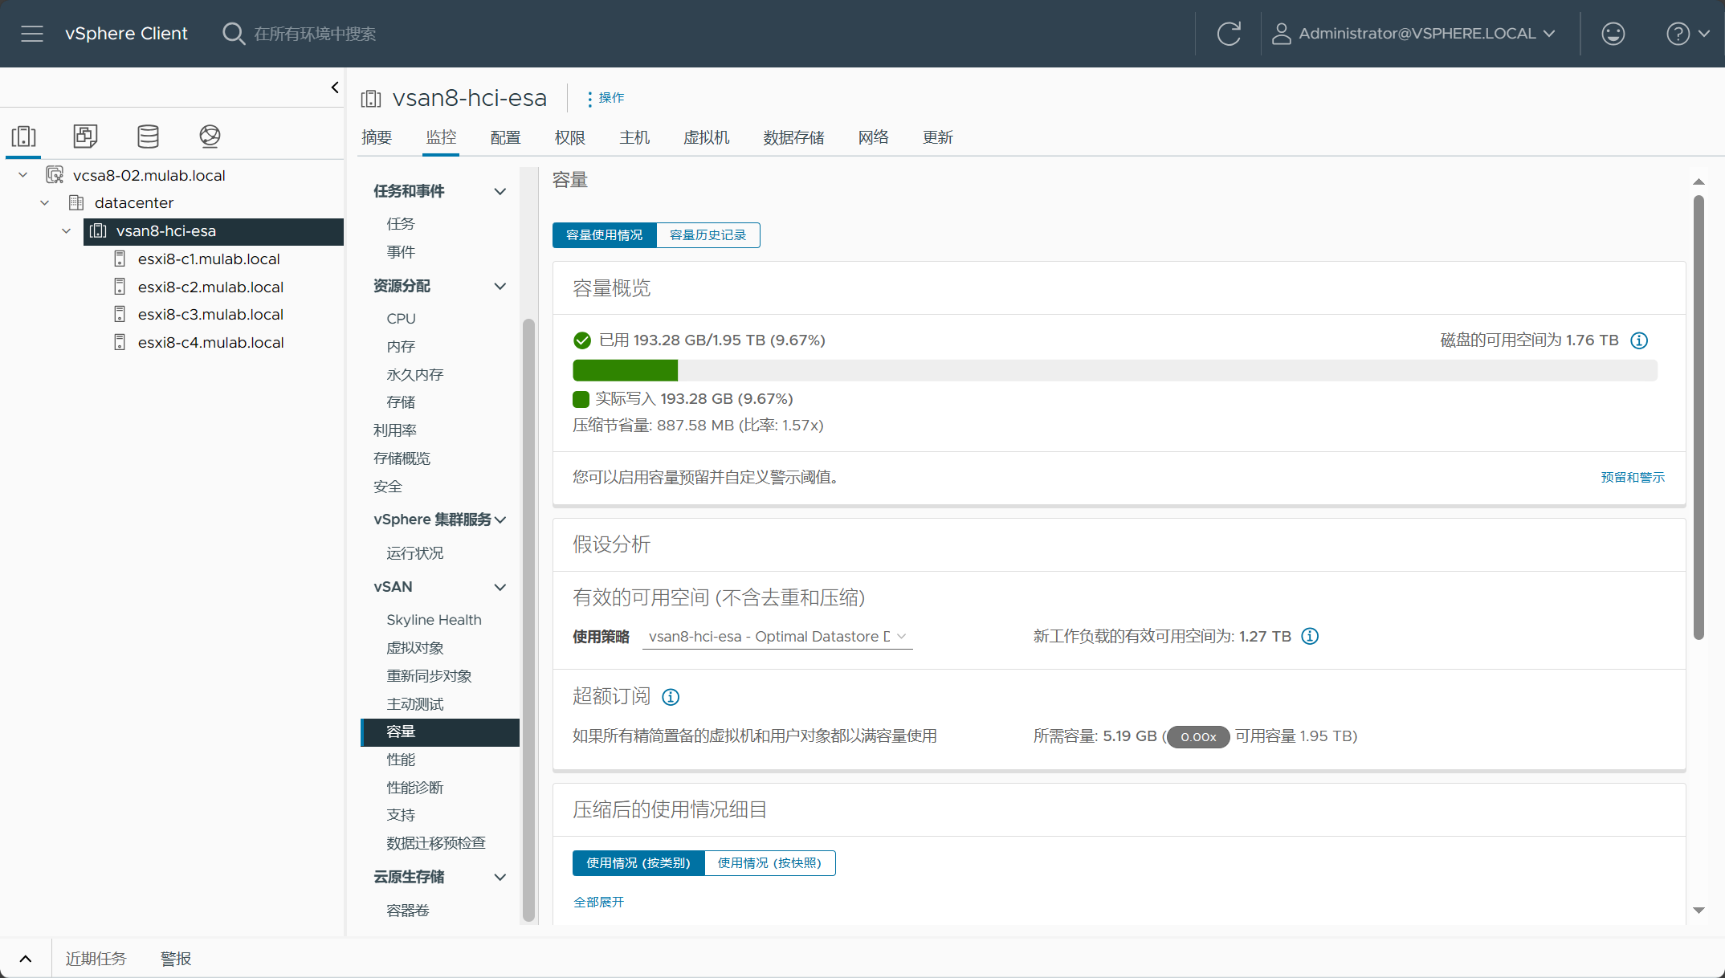Open the oversubscription info icon
The image size is (1725, 978).
click(x=671, y=697)
